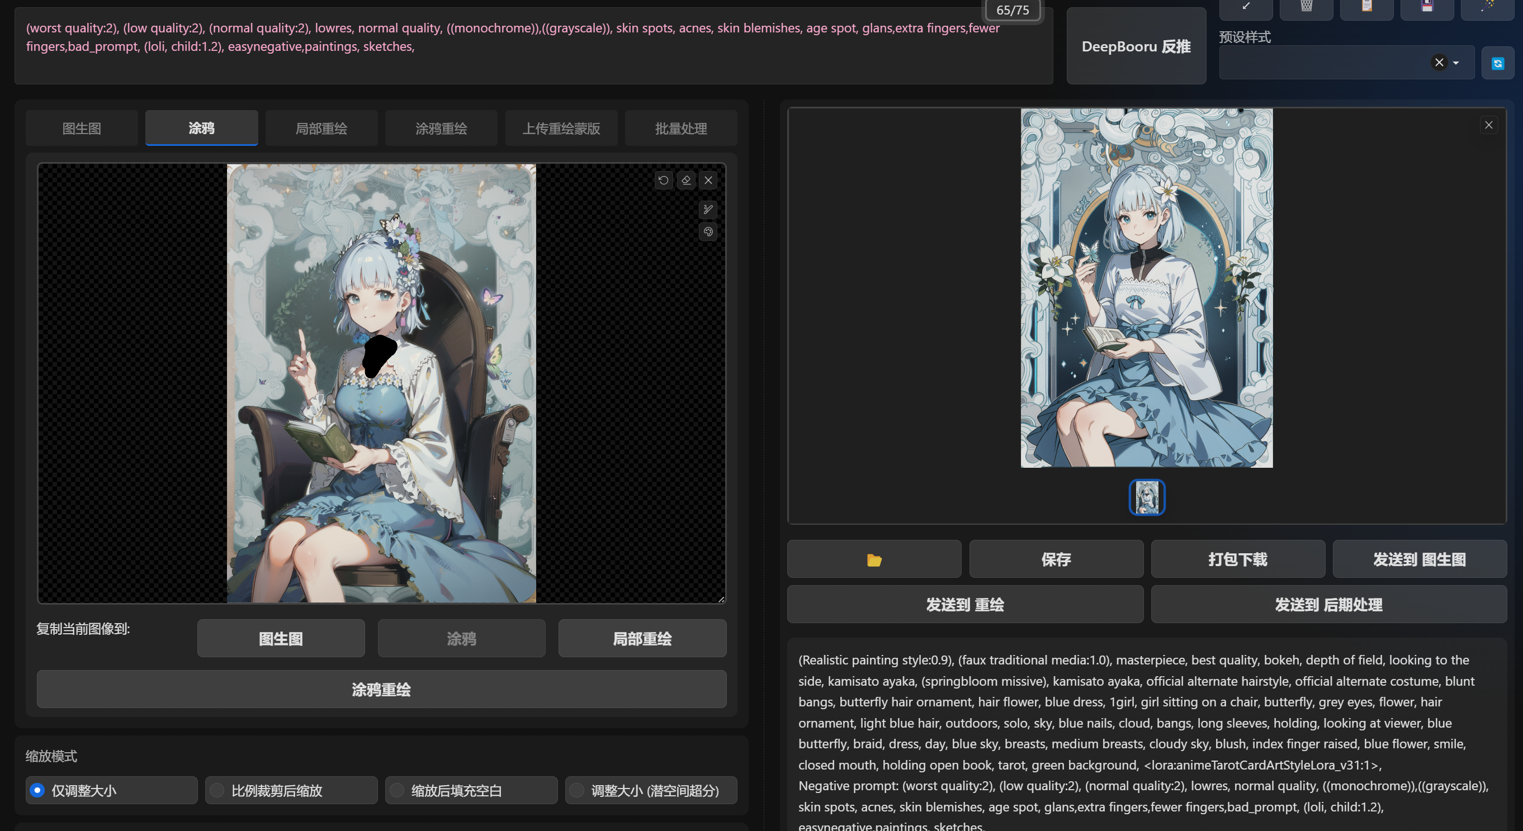Refresh preset styles with the blue refresh icon
Screen dimensions: 1523x831
pyautogui.click(x=1498, y=63)
